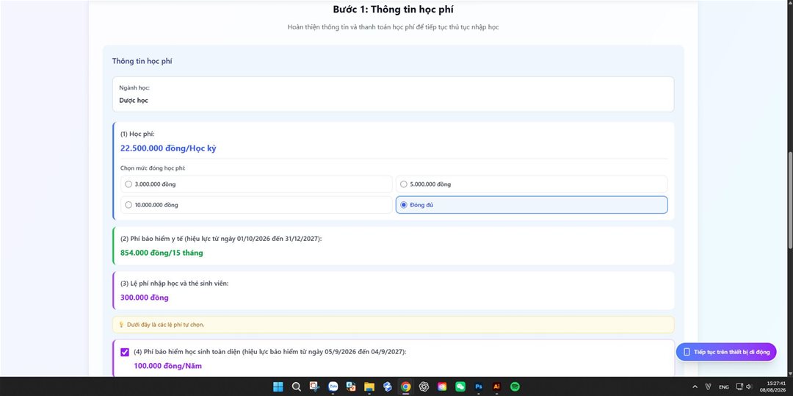Open Adobe Illustrator from the taskbar
This screenshot has height=396, width=793.
[x=496, y=387]
